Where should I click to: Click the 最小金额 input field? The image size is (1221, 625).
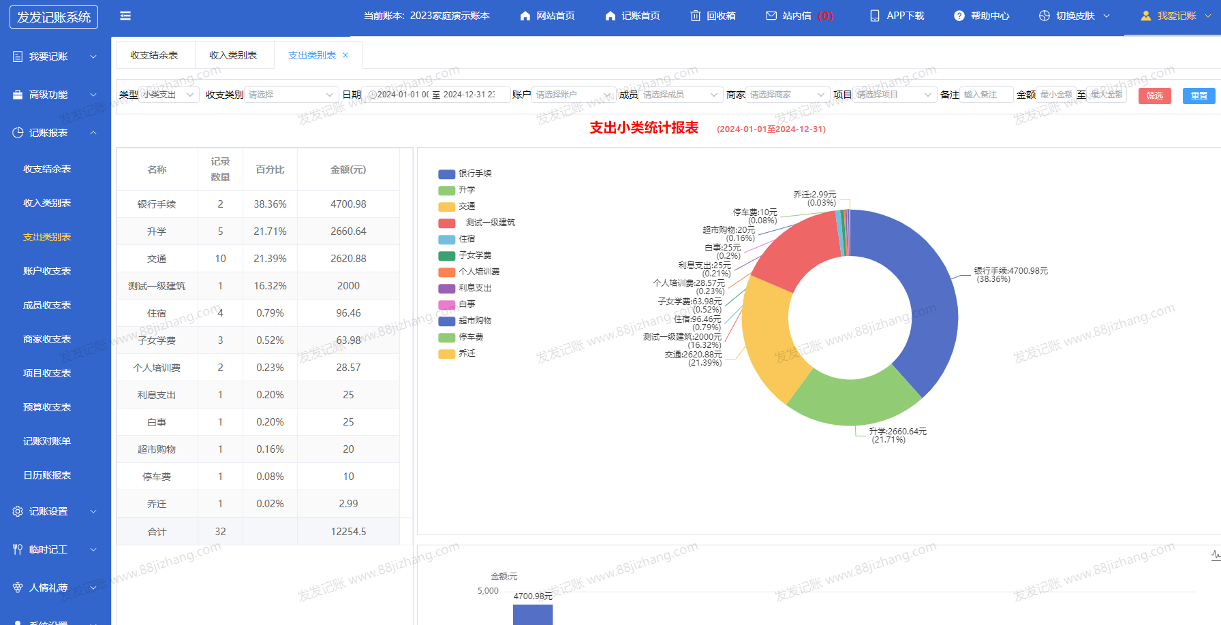1055,95
